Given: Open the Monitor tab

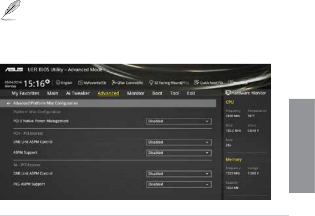Looking at the screenshot, I should click(136, 93).
